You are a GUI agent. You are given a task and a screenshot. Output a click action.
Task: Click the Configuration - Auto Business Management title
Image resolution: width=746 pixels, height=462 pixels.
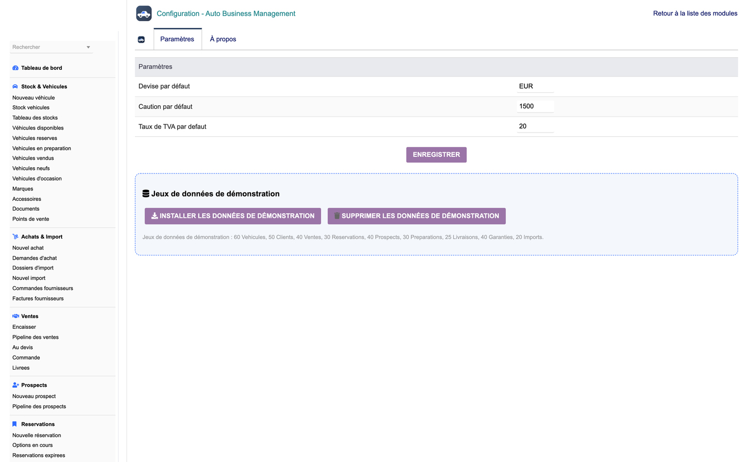point(226,14)
